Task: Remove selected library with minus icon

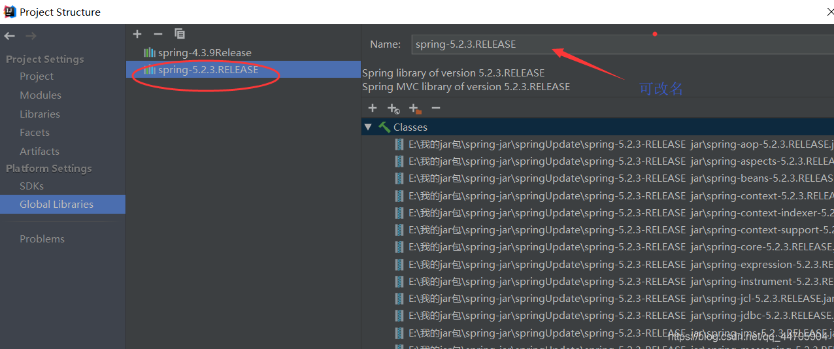Action: [x=158, y=34]
